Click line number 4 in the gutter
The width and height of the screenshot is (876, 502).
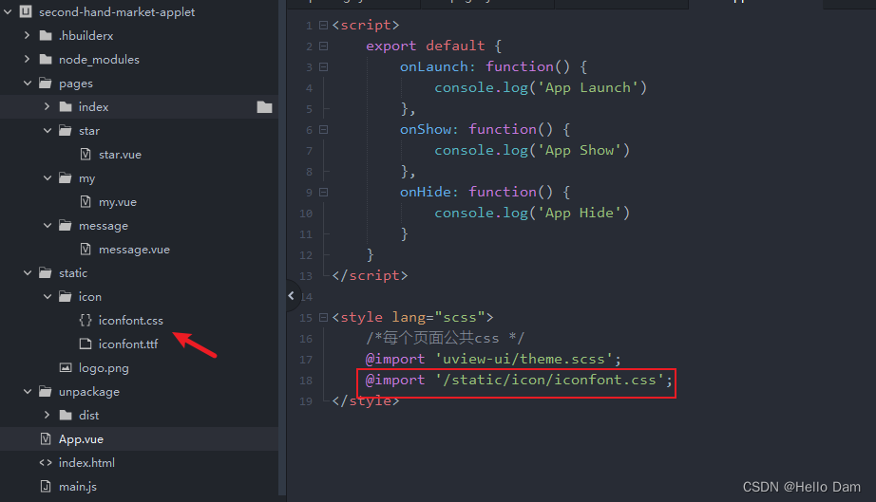click(x=309, y=88)
